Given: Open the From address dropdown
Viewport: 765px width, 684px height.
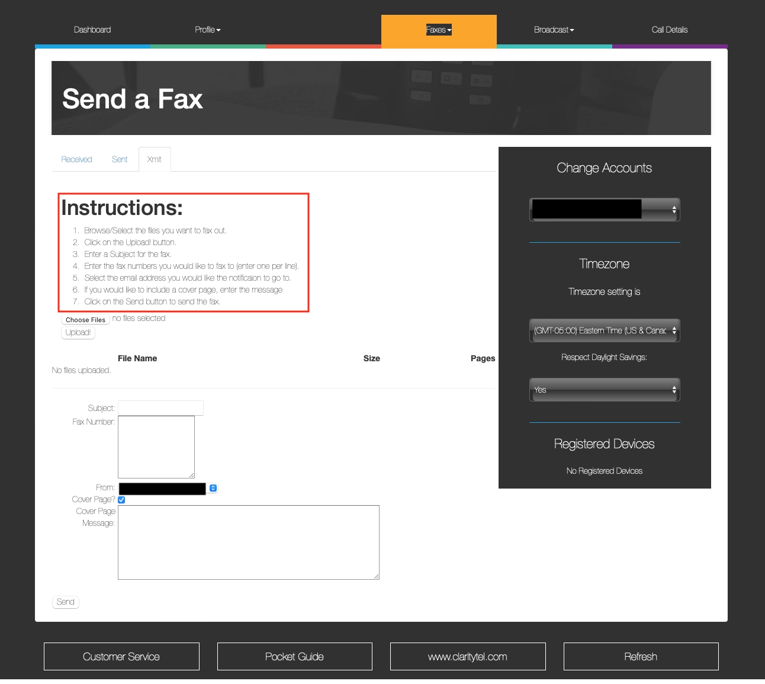Looking at the screenshot, I should (x=168, y=489).
